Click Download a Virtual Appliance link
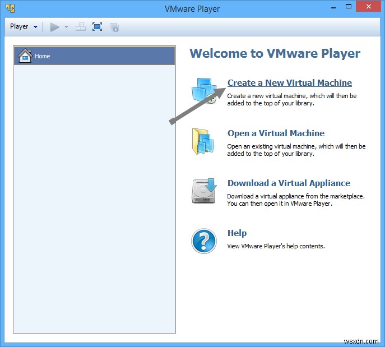 [x=289, y=183]
